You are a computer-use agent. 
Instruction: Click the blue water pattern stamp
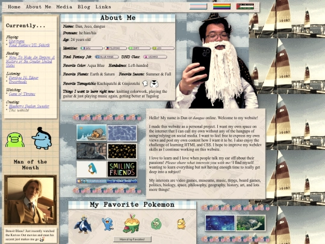click(x=122, y=133)
